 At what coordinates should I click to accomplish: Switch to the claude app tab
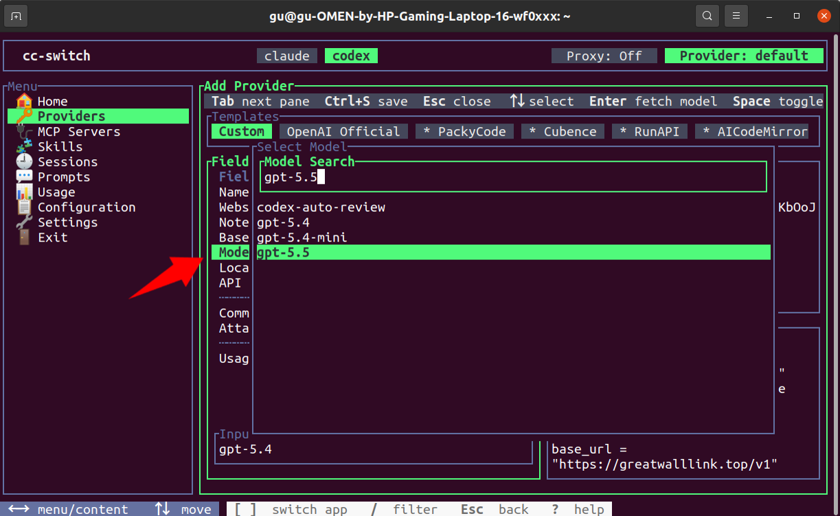[287, 56]
